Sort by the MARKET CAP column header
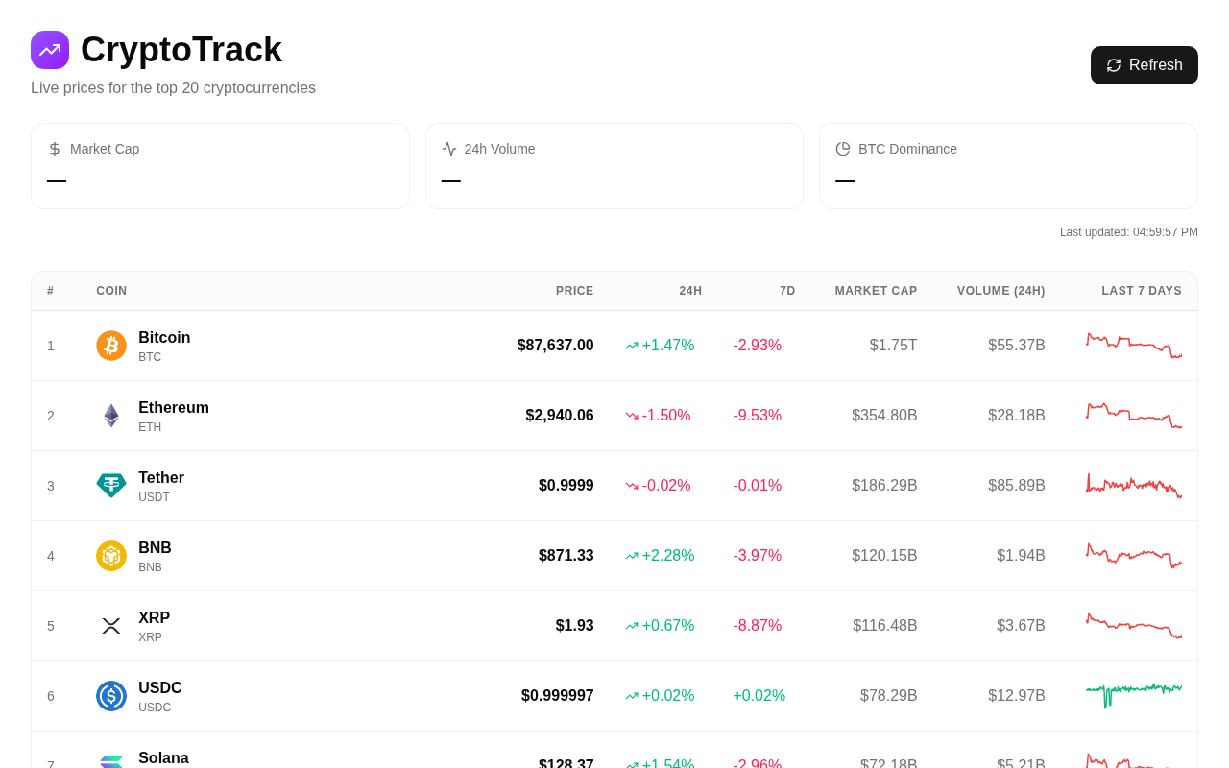The width and height of the screenshot is (1229, 768). [x=876, y=290]
